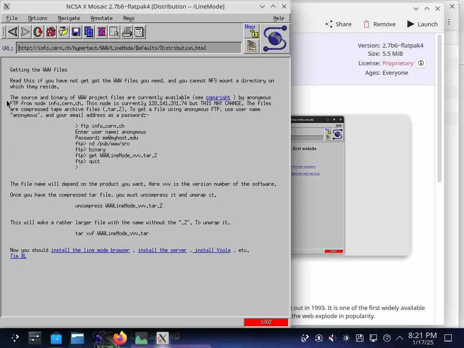464x348 pixels.
Task: Open the three-dot menu in software center
Action: point(449,22)
